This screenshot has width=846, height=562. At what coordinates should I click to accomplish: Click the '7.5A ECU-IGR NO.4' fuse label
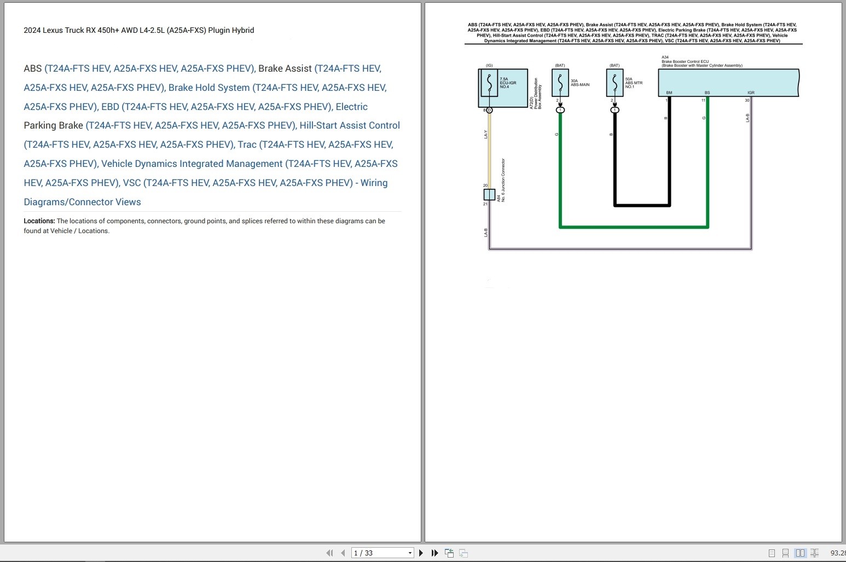click(x=508, y=83)
